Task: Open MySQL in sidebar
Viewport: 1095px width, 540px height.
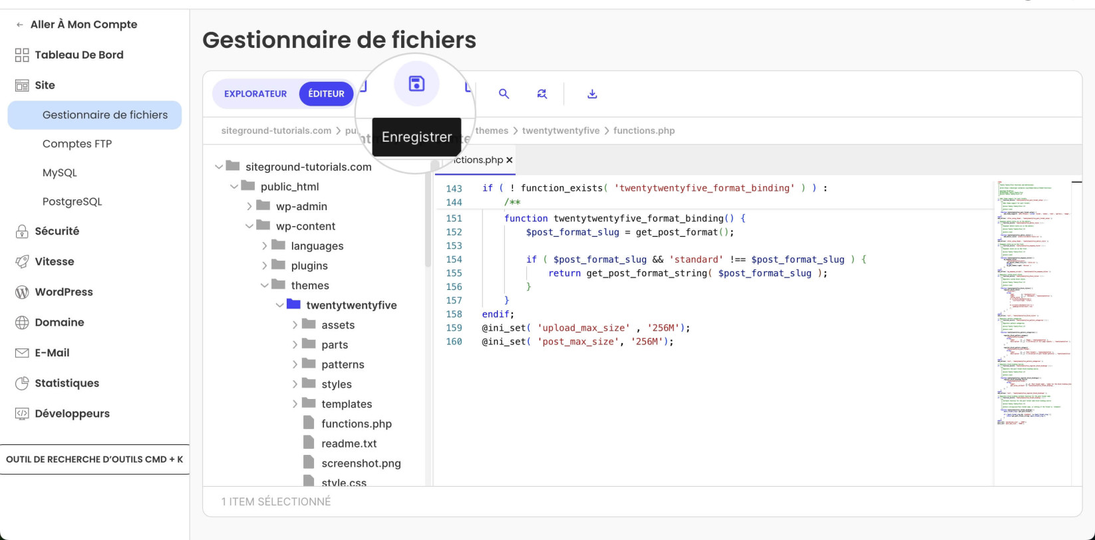Action: [60, 172]
